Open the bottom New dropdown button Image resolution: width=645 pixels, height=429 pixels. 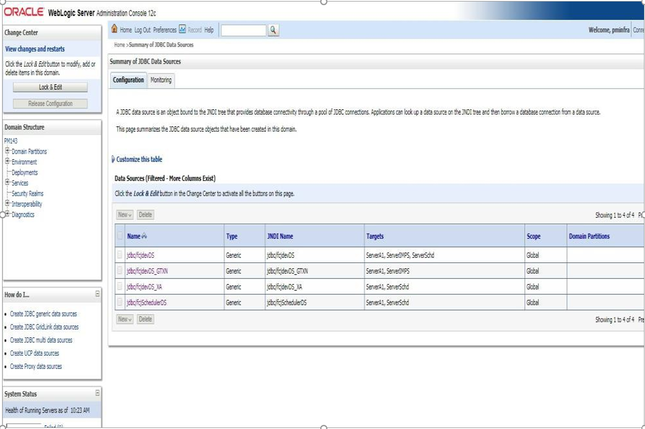point(125,319)
